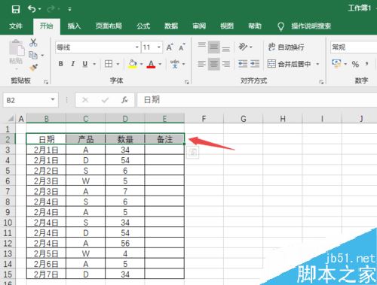Click the Increase Font Size icon
The height and width of the screenshot is (285, 377).
coord(170,47)
